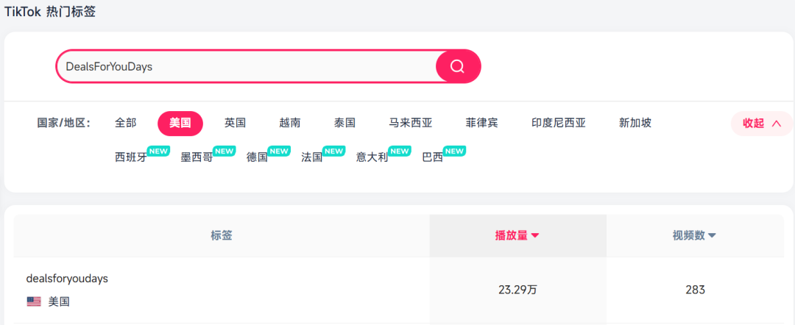Click the 国家/地区 filter label
Image resolution: width=795 pixels, height=325 pixels.
[64, 123]
